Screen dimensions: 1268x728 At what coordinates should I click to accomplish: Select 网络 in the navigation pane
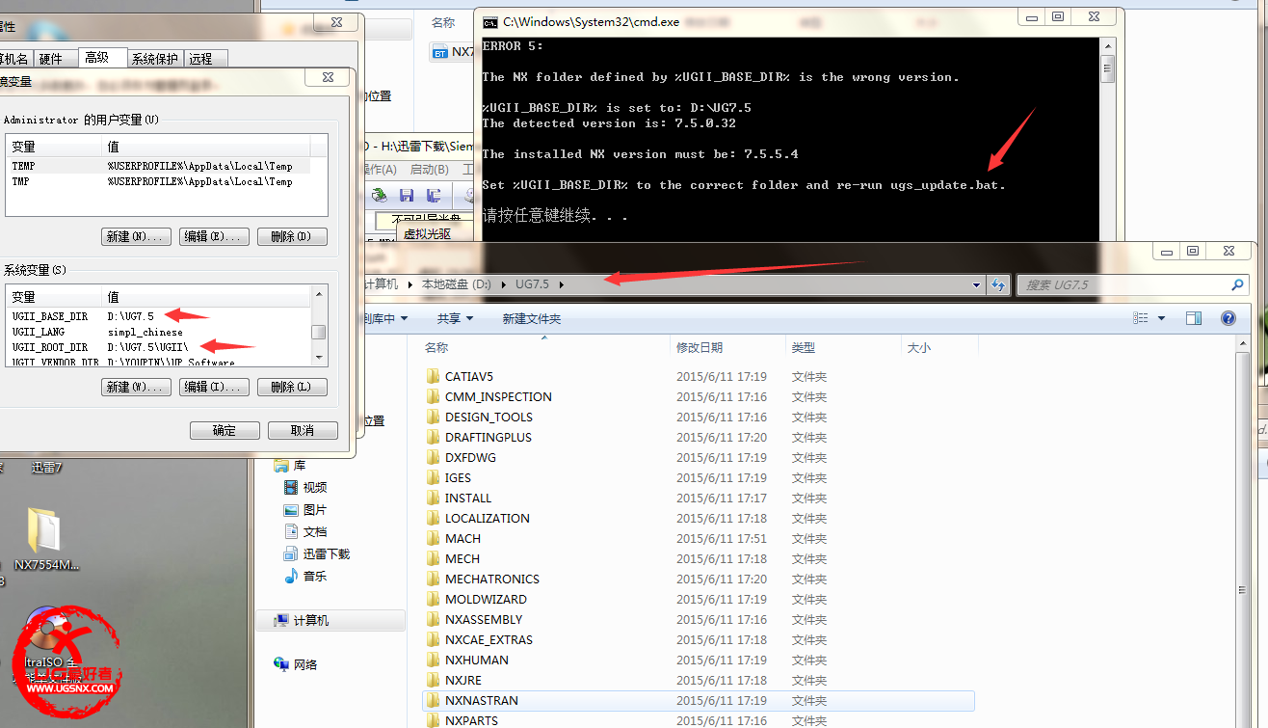coord(296,664)
